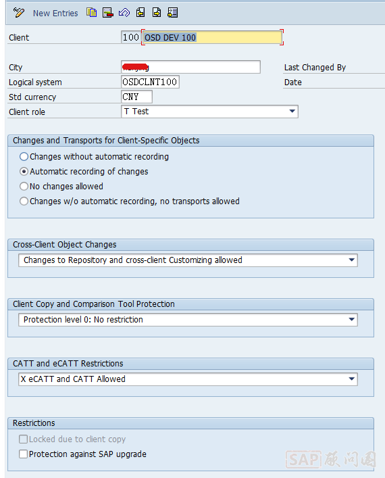Screen dimensions: 385x478
Task: Toggle Locked due to client copy checkbox
Action: (x=23, y=439)
